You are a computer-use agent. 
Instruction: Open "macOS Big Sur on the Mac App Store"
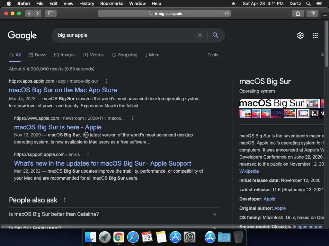(x=63, y=90)
